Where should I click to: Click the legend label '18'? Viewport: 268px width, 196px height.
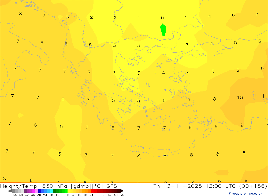coord(85,195)
